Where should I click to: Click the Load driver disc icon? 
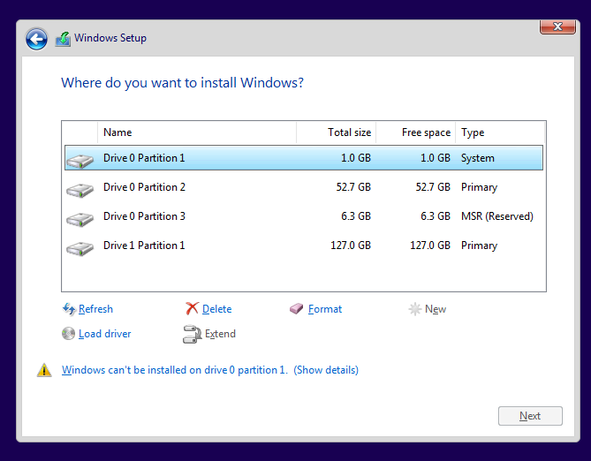(x=68, y=334)
